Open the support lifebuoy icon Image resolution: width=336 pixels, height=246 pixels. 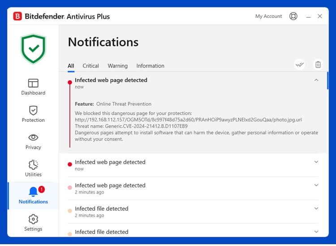[x=293, y=16]
